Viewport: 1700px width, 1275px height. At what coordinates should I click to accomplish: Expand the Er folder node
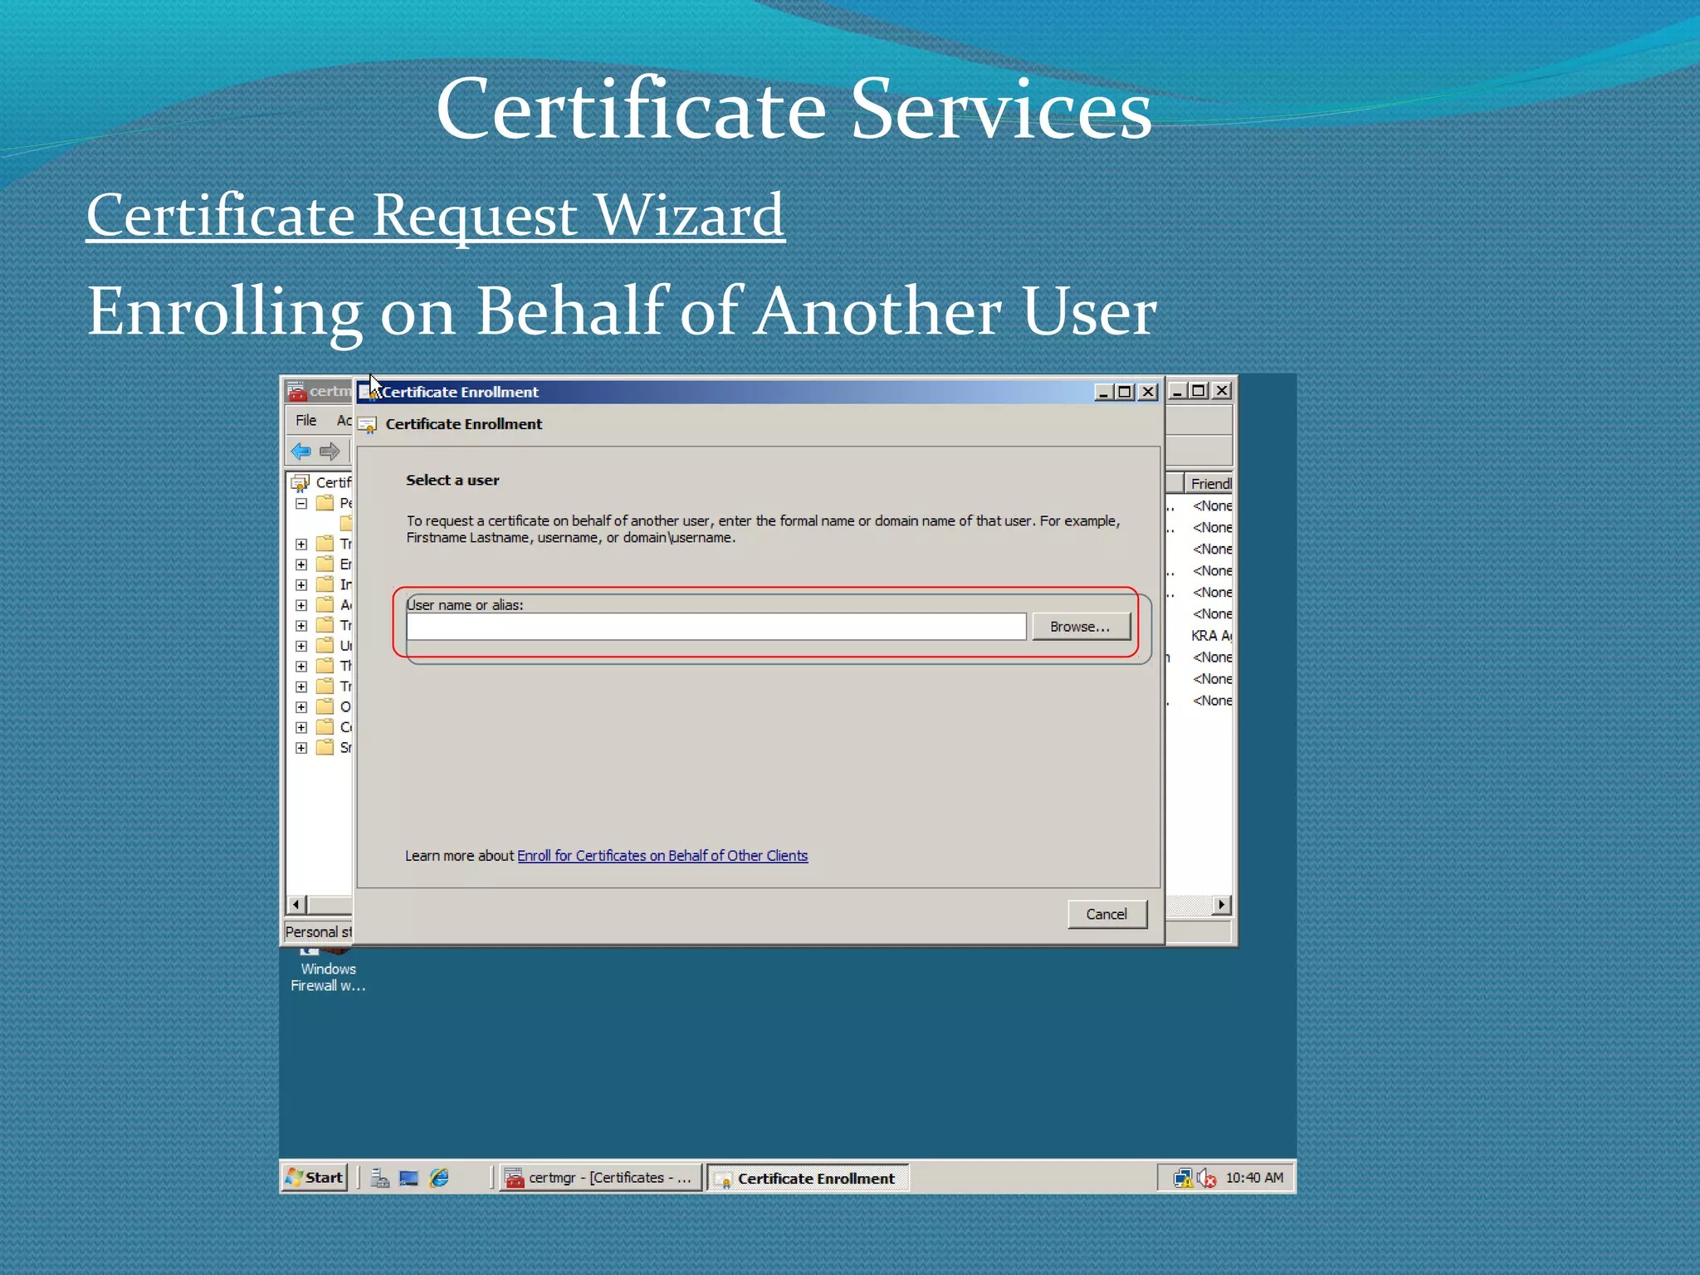point(301,564)
